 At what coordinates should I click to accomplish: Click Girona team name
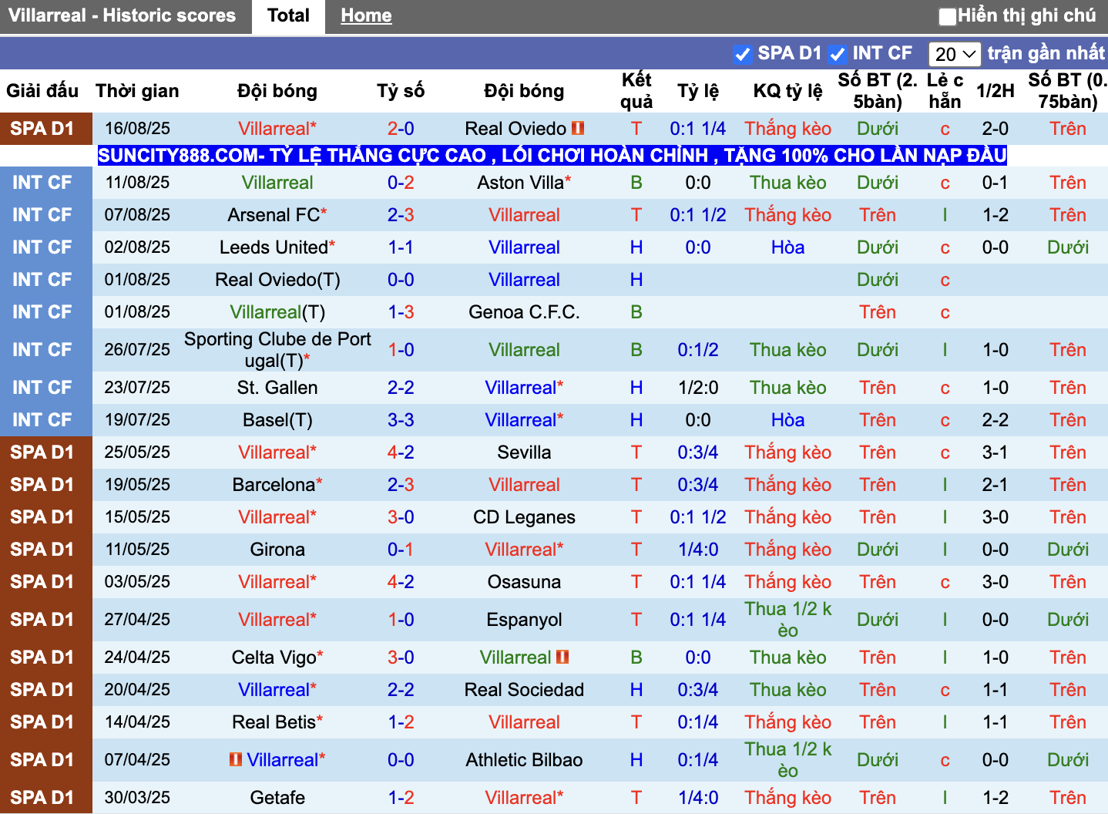(277, 550)
